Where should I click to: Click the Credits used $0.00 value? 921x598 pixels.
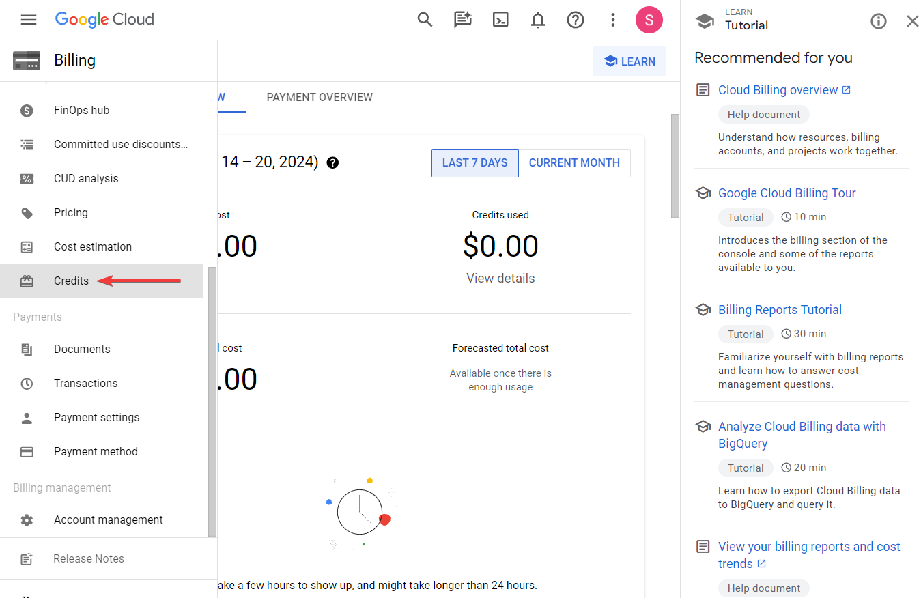[x=500, y=246]
